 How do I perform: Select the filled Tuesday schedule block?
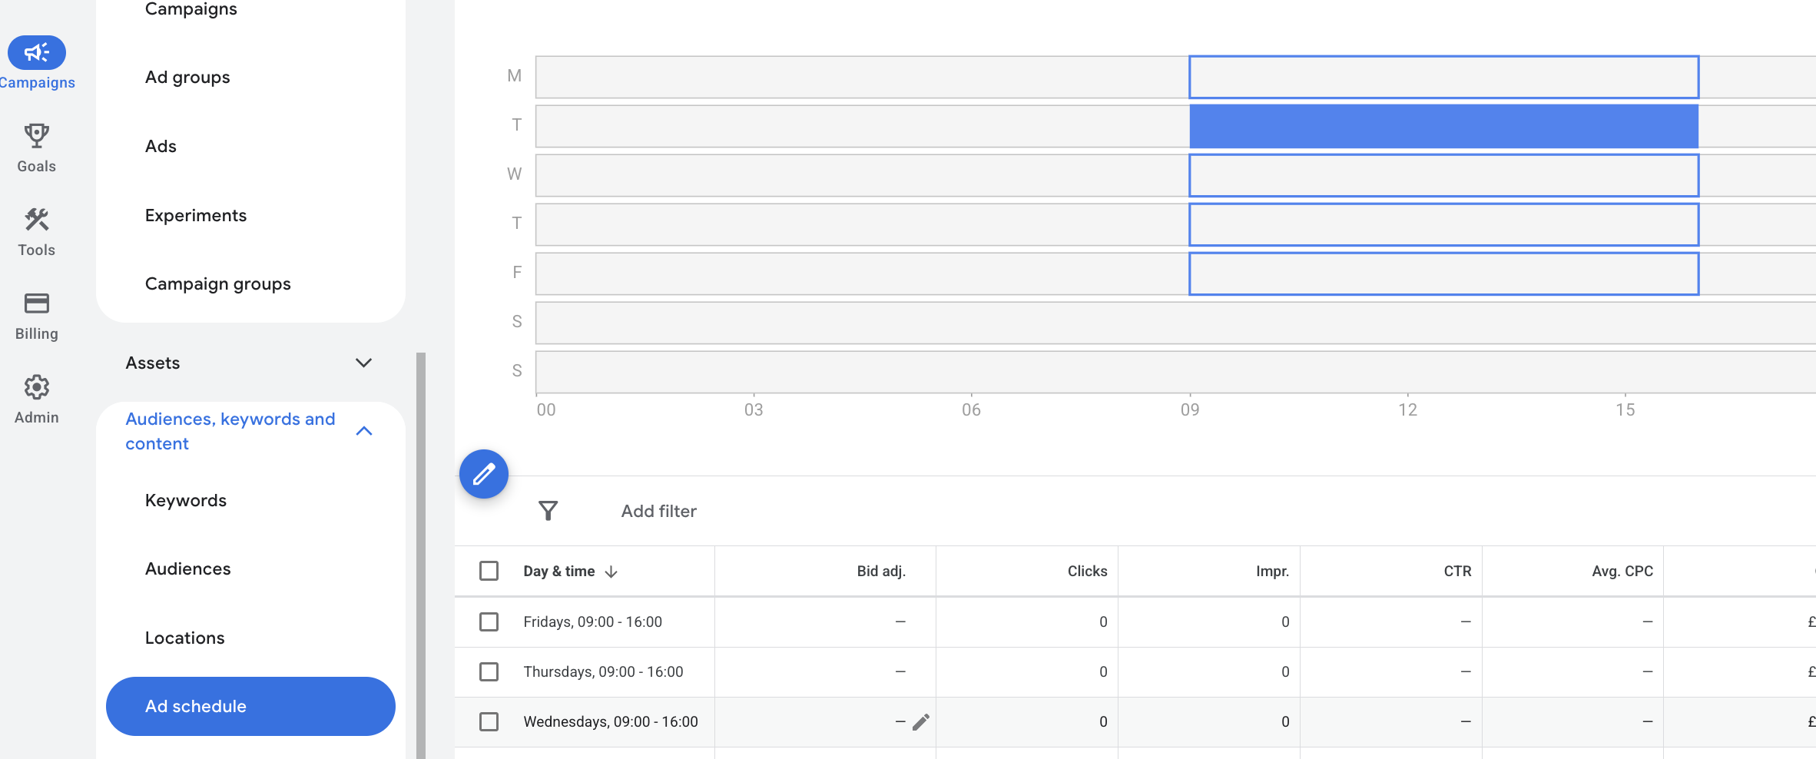point(1444,126)
